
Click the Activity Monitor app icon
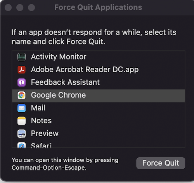click(x=21, y=57)
